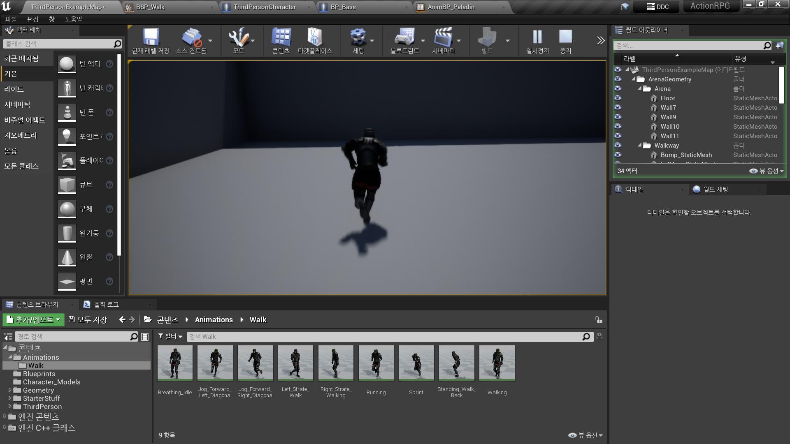790x444 pixels.
Task: Hide the Wall10 actor via eye icon
Action: (618, 127)
